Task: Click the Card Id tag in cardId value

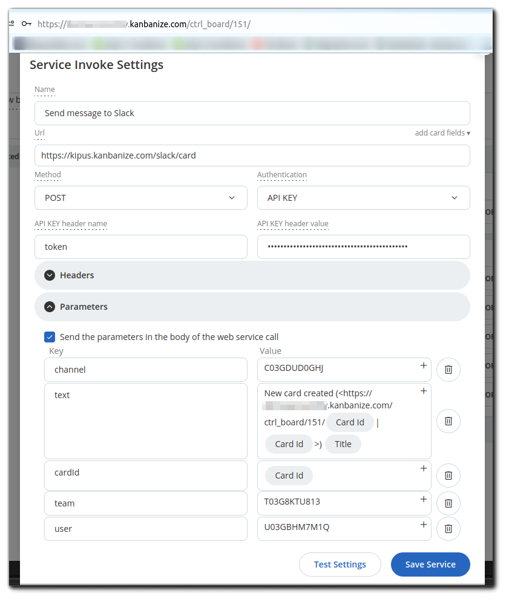Action: tap(289, 476)
